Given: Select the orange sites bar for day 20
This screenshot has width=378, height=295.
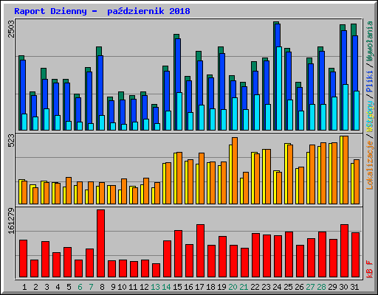Looking at the screenshot, I should (x=235, y=170).
